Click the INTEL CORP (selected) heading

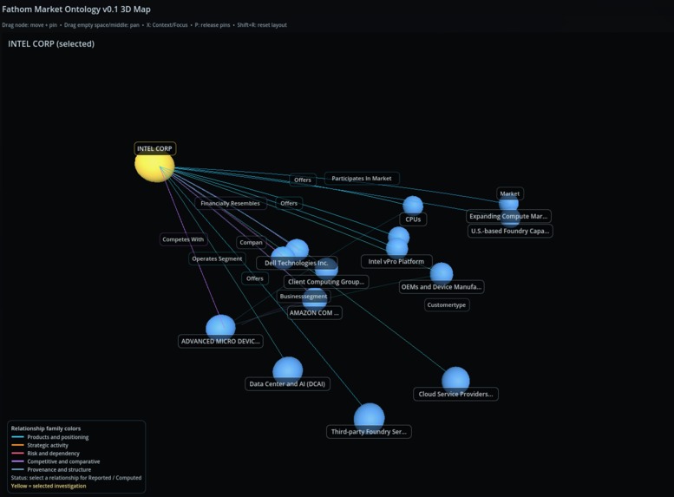coord(51,44)
